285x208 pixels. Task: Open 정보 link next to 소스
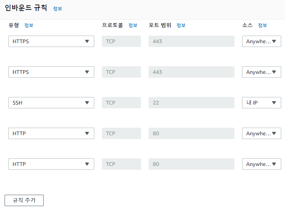[263, 25]
